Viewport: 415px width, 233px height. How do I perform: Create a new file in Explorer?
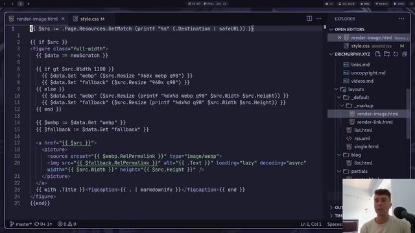point(377,54)
